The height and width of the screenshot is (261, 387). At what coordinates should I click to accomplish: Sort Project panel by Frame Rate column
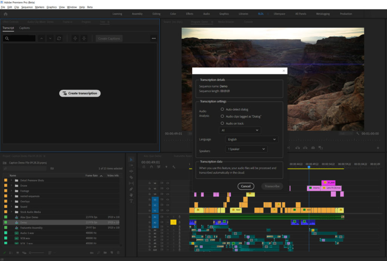[91, 175]
